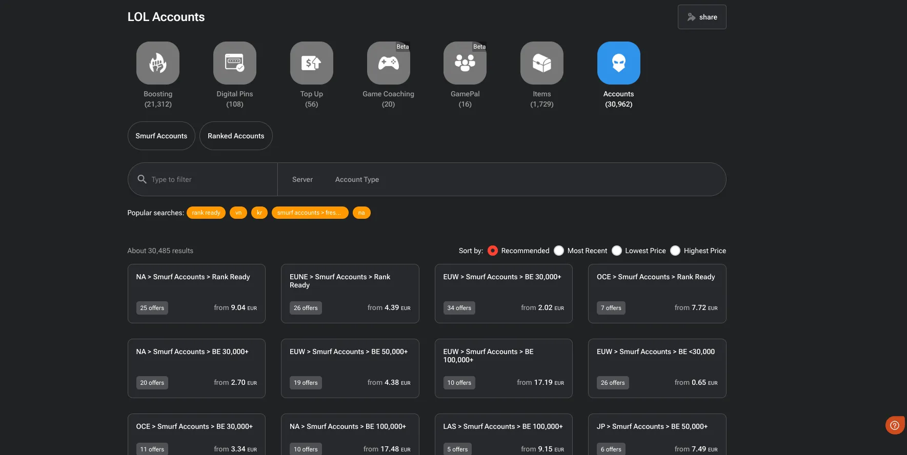Open EUNE Smurf Accounts Rank Ready card
This screenshot has width=907, height=455.
350,294
